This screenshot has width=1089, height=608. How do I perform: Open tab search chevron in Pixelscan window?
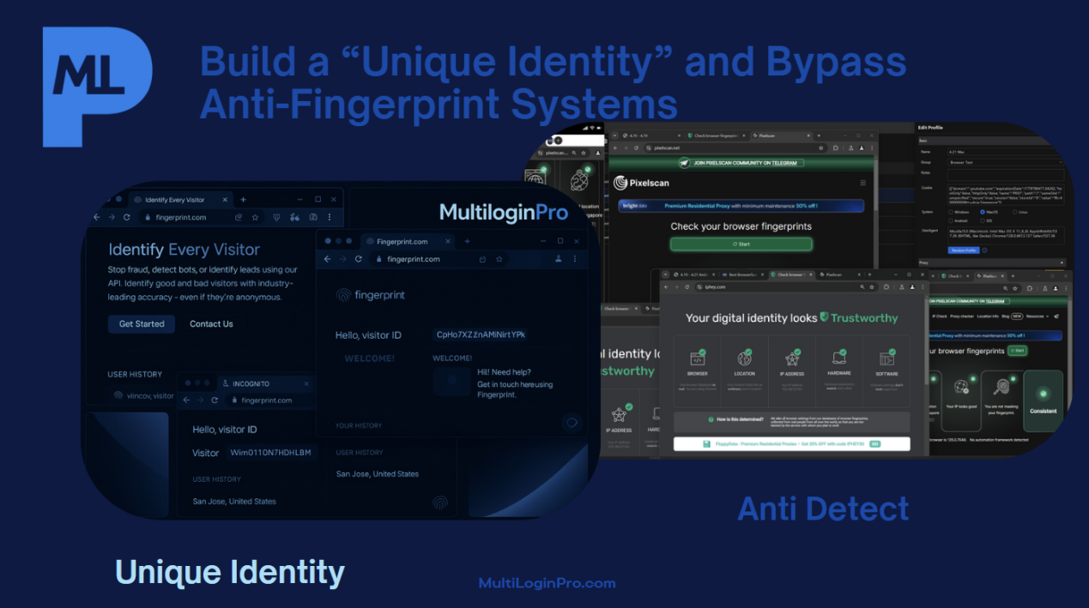click(x=614, y=135)
